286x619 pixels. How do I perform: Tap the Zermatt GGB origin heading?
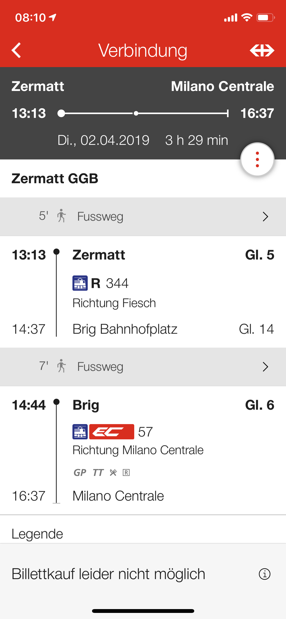click(x=55, y=178)
